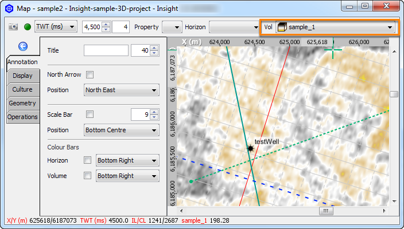Click the map horizontal scrollbar thumb
The width and height of the screenshot is (404, 229).
pos(326,211)
